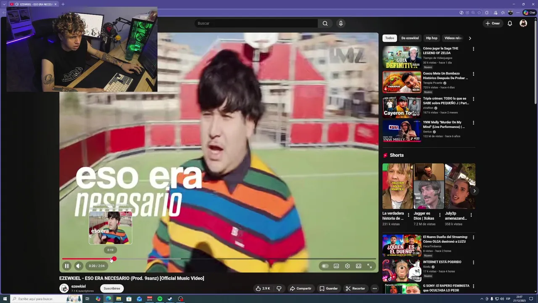The image size is (538, 303).
Task: Open YouTube notifications bell
Action: (510, 24)
